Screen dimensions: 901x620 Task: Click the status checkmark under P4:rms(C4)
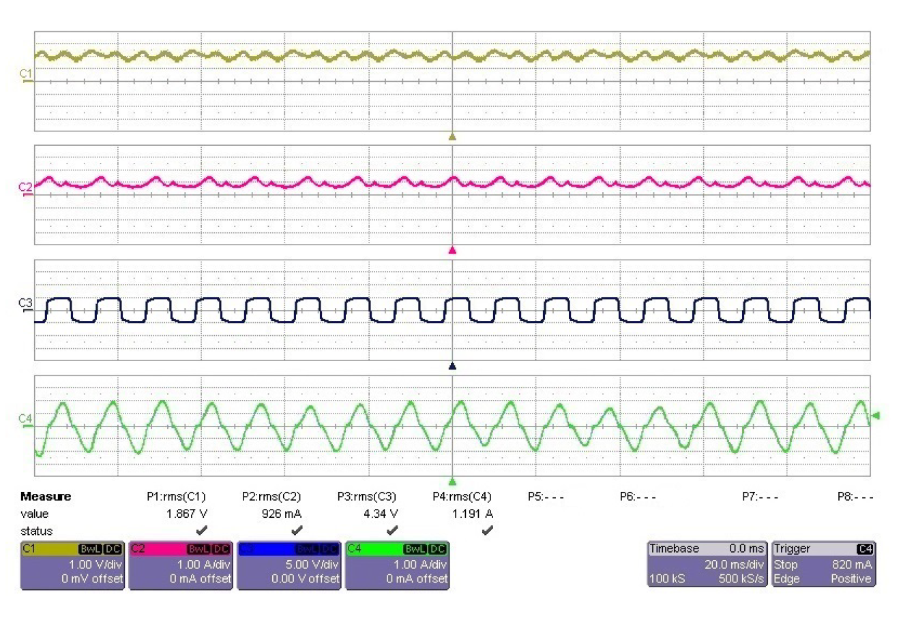tap(487, 530)
